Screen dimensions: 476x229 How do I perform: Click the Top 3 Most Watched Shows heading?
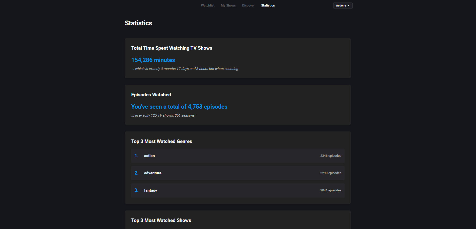pyautogui.click(x=161, y=220)
